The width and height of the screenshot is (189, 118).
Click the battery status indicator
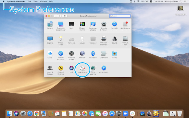tap(144, 1)
